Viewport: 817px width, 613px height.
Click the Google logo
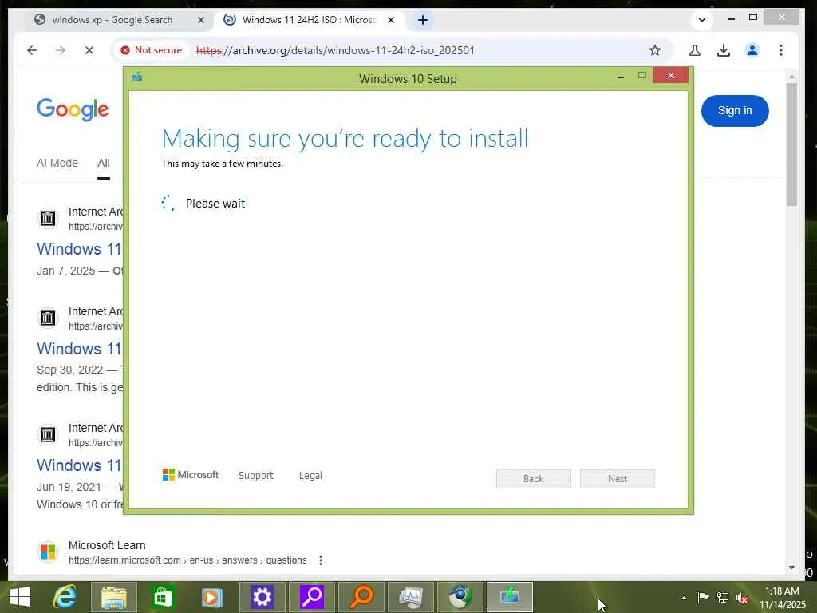tap(73, 109)
